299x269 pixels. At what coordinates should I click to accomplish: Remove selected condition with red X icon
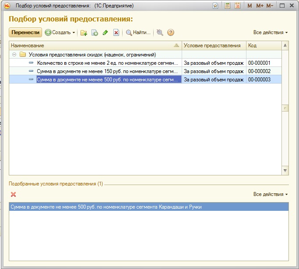coord(13,194)
